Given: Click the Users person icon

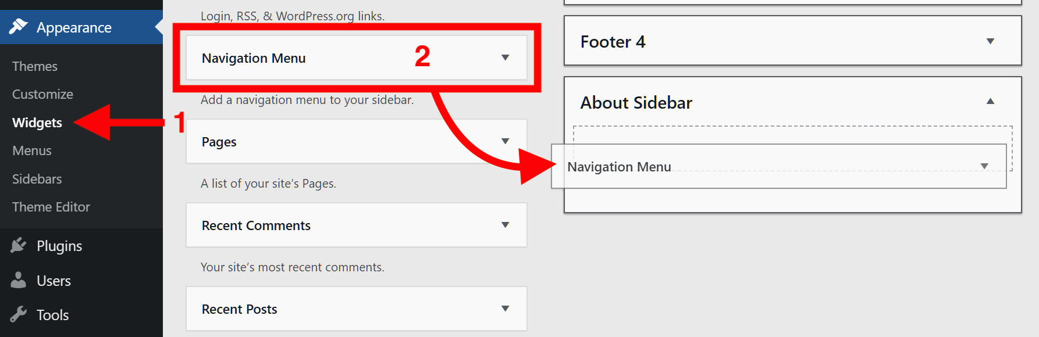Looking at the screenshot, I should pyautogui.click(x=19, y=280).
